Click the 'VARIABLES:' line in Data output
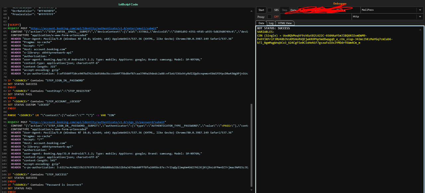425x193 pixels. point(266,32)
